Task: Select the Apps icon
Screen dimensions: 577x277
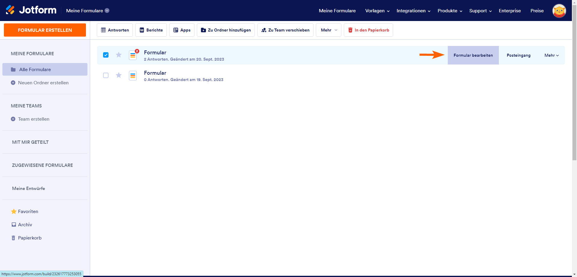Action: pyautogui.click(x=176, y=30)
